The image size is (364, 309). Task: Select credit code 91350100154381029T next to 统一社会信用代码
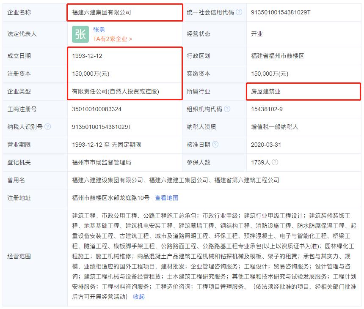(281, 12)
